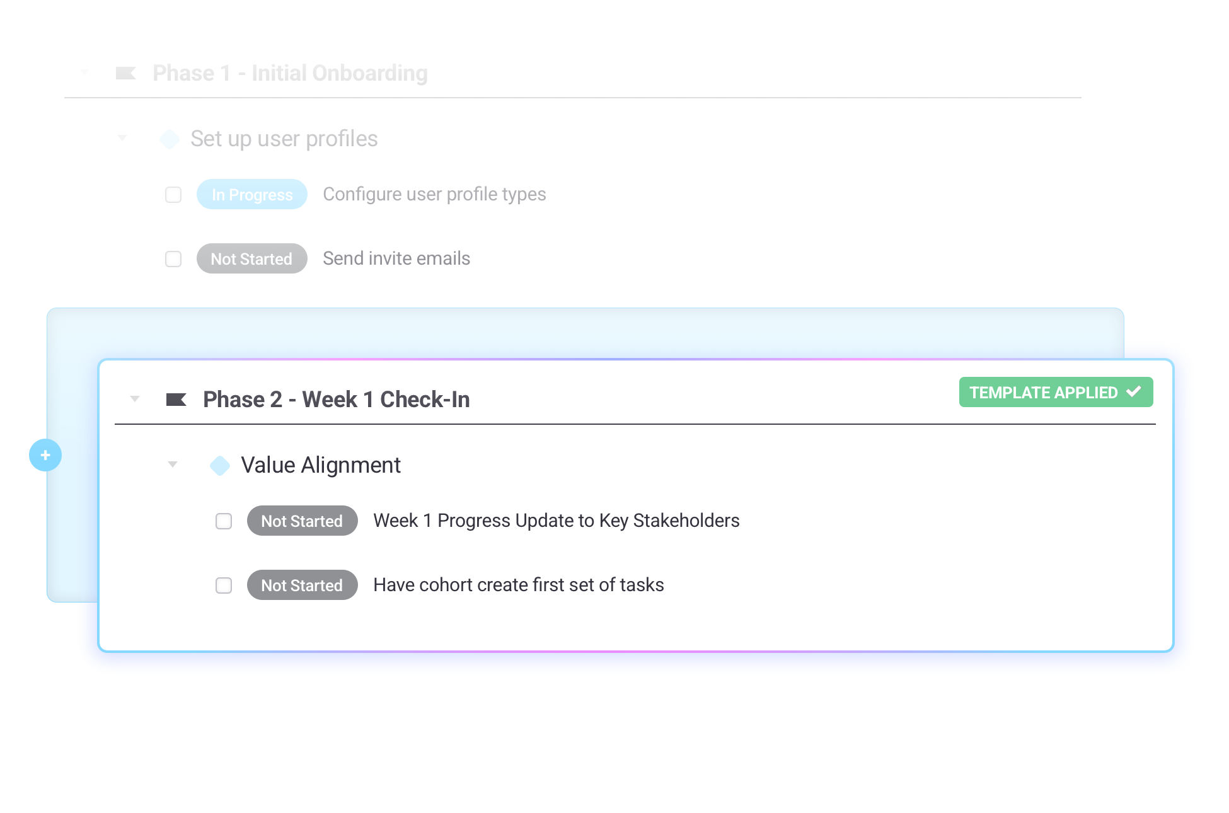The width and height of the screenshot is (1229, 813).
Task: Change Not Started status on Send invite emails
Action: 252,258
